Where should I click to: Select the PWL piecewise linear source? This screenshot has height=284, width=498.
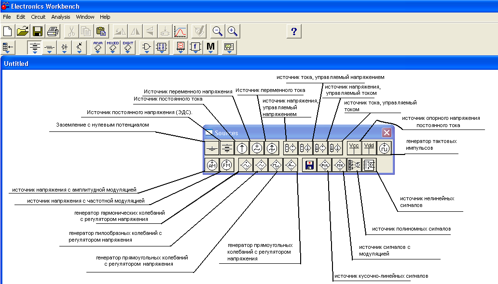point(324,165)
